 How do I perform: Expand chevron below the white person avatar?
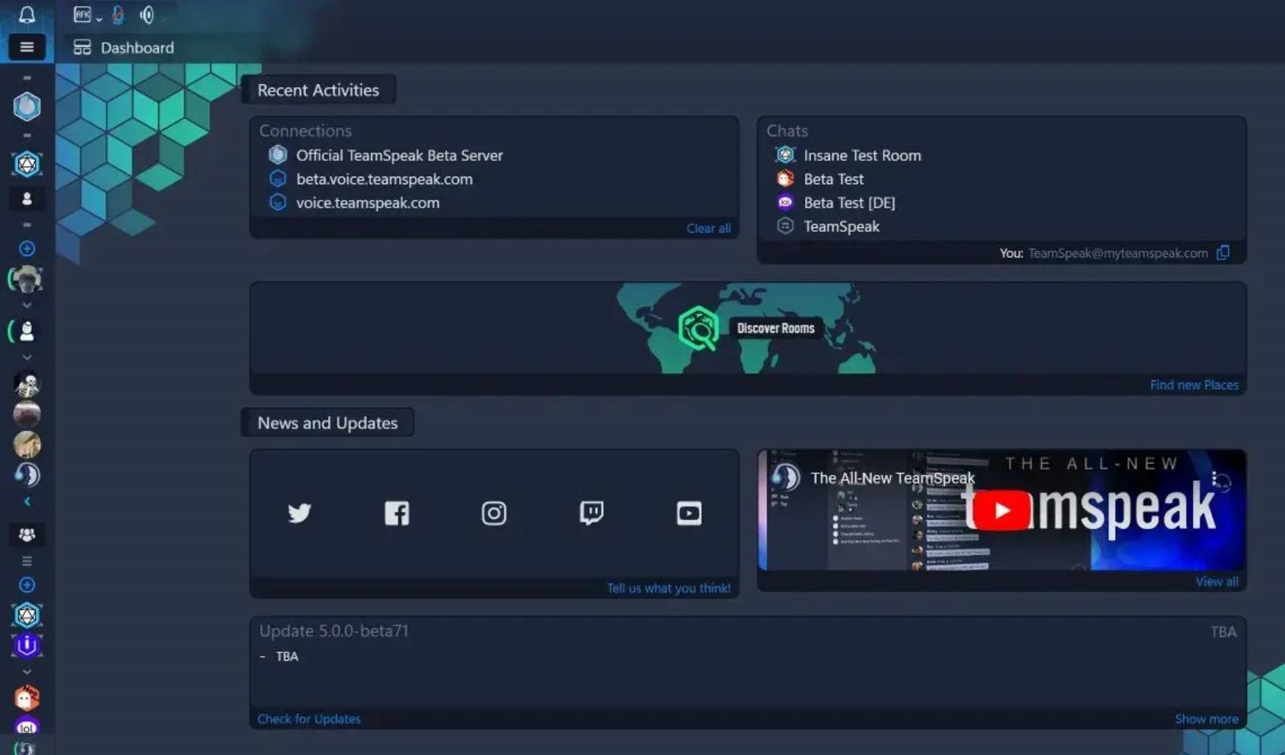point(26,357)
